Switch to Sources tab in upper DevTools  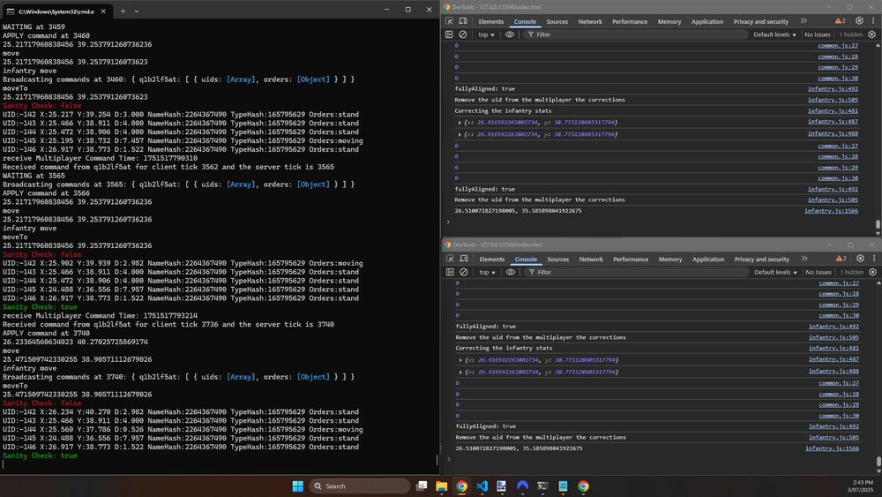557,21
